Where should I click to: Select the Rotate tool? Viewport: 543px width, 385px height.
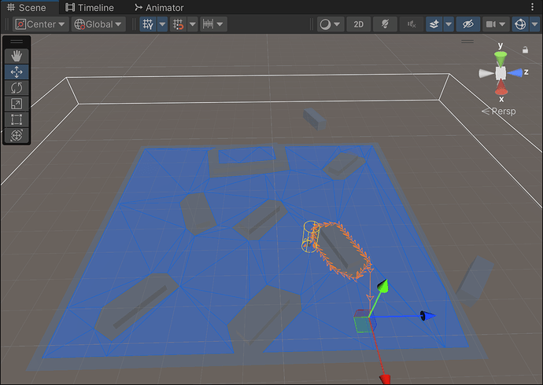17,87
